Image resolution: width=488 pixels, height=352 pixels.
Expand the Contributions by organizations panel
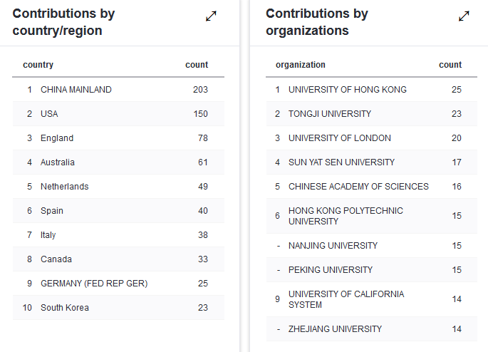tap(464, 16)
